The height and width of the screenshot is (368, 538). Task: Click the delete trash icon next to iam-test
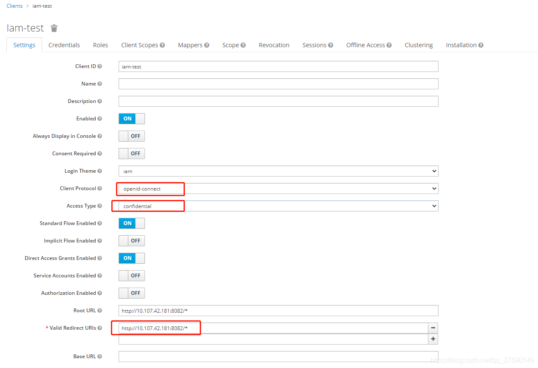(x=54, y=28)
